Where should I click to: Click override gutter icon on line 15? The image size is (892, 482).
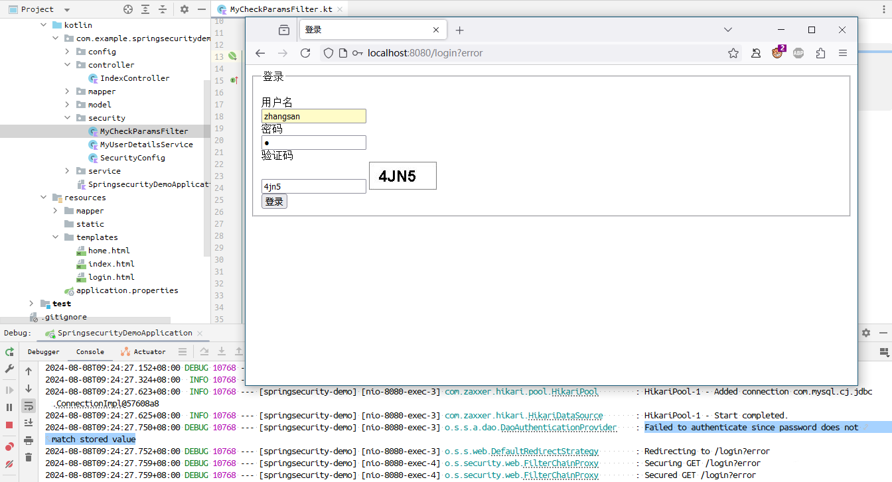click(234, 80)
